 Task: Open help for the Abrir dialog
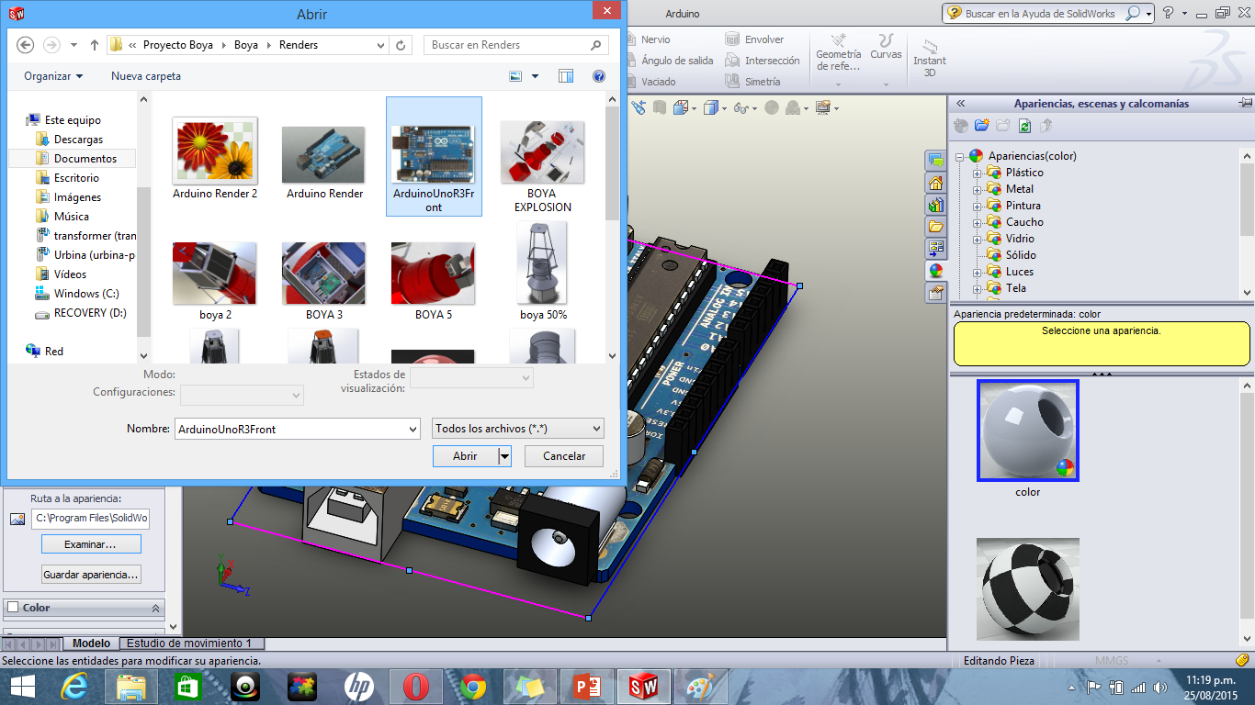[x=599, y=76]
